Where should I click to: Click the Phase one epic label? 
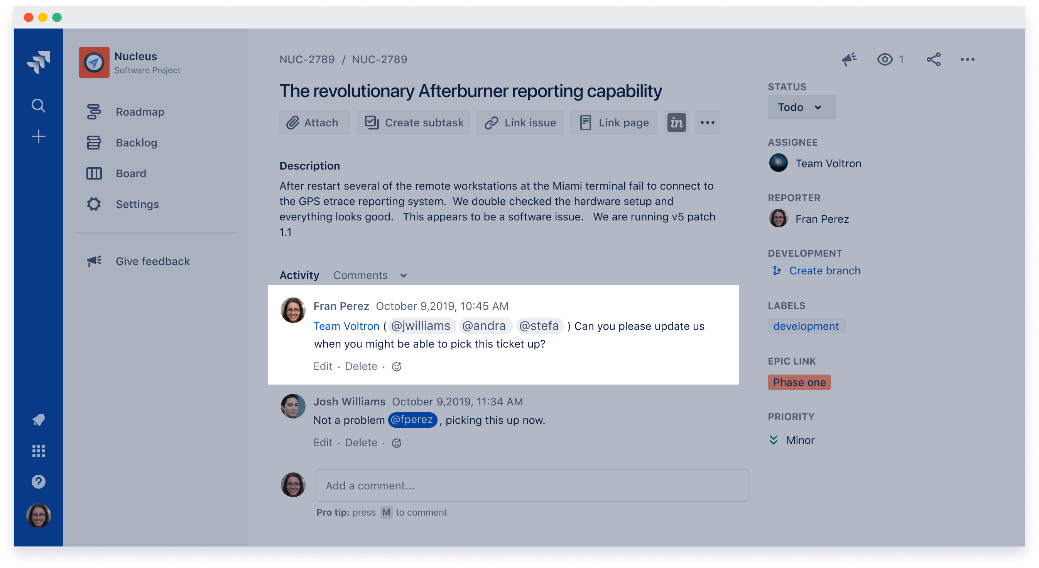click(799, 382)
